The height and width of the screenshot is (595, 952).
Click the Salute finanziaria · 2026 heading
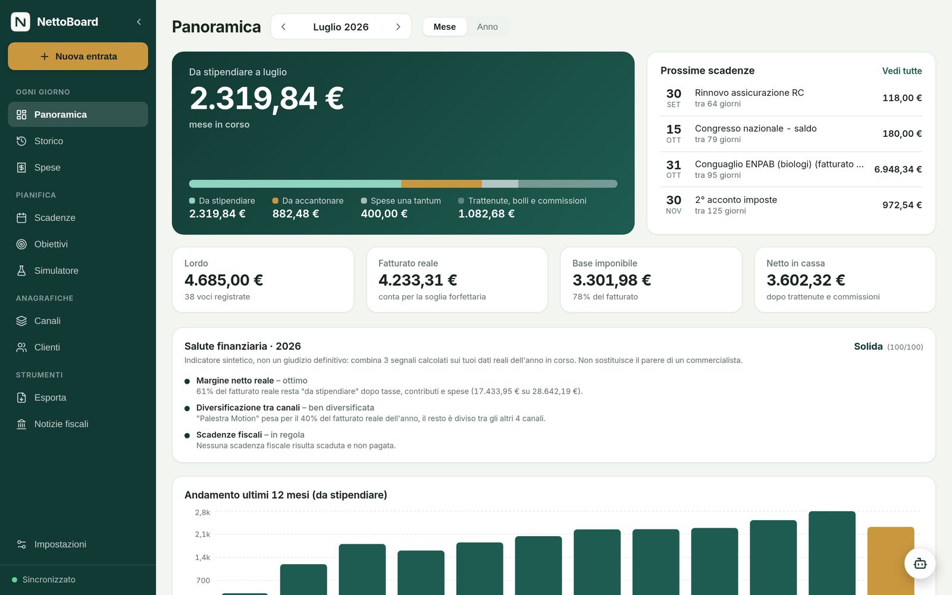243,346
